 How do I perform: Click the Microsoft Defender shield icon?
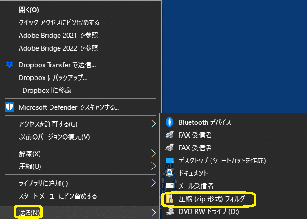click(x=10, y=107)
